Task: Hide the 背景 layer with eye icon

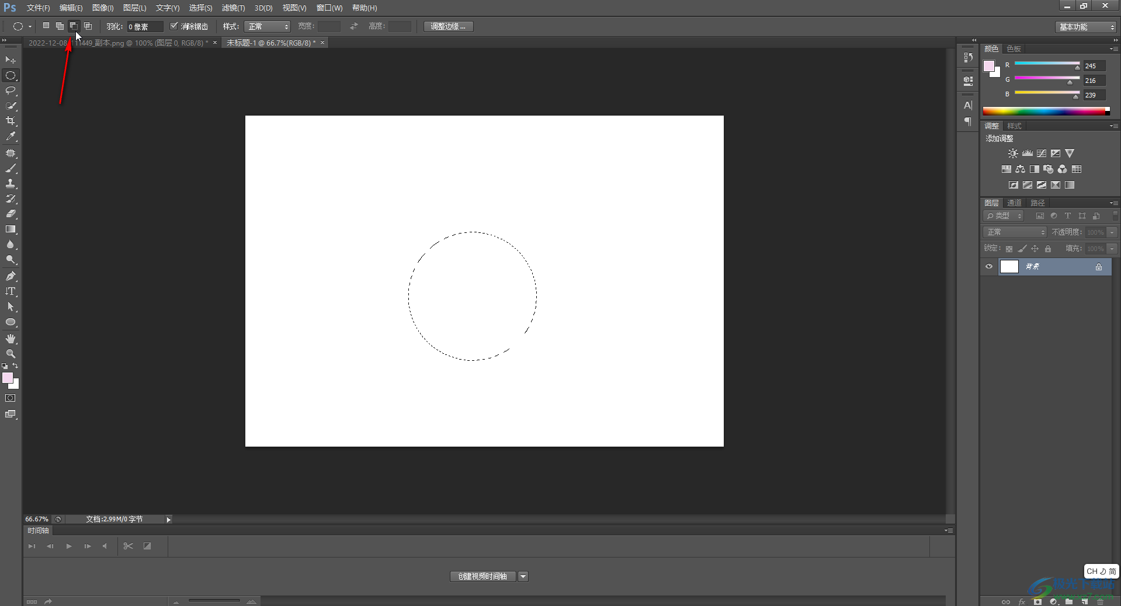Action: 989,267
